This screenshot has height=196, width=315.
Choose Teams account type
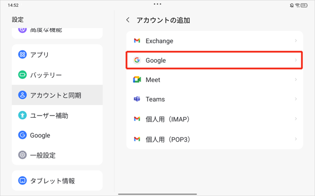point(215,99)
